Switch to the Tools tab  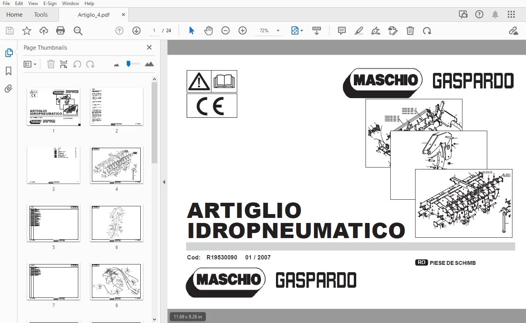coord(41,15)
